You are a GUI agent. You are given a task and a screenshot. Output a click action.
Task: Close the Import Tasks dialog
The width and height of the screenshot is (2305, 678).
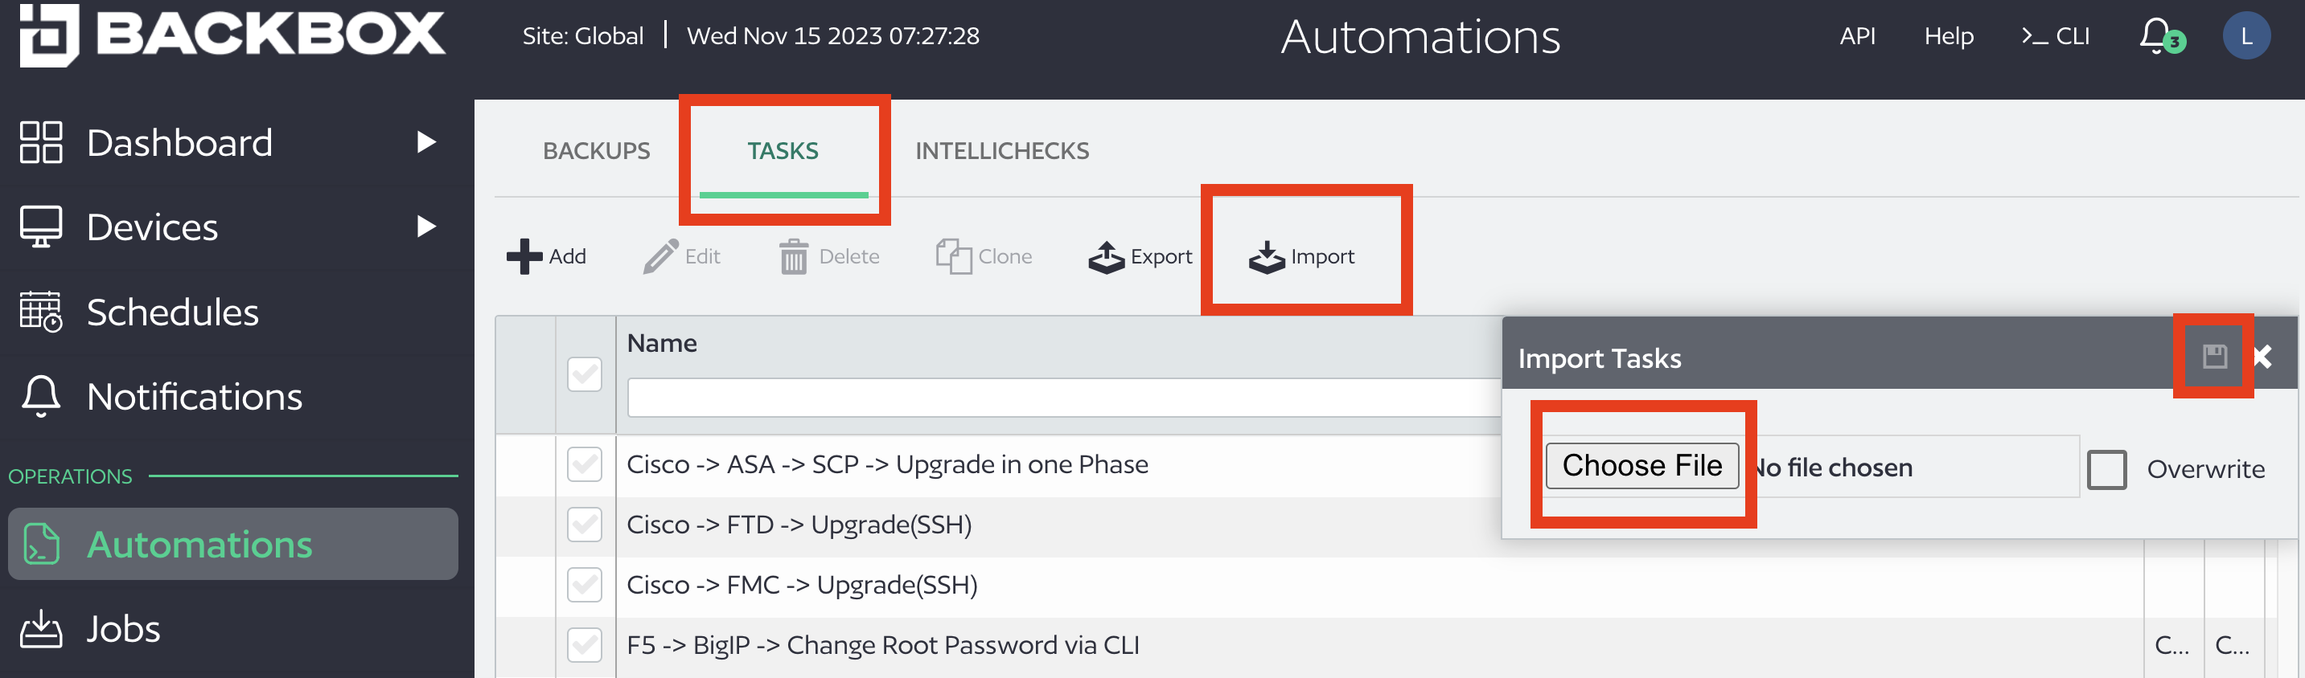tap(2264, 357)
